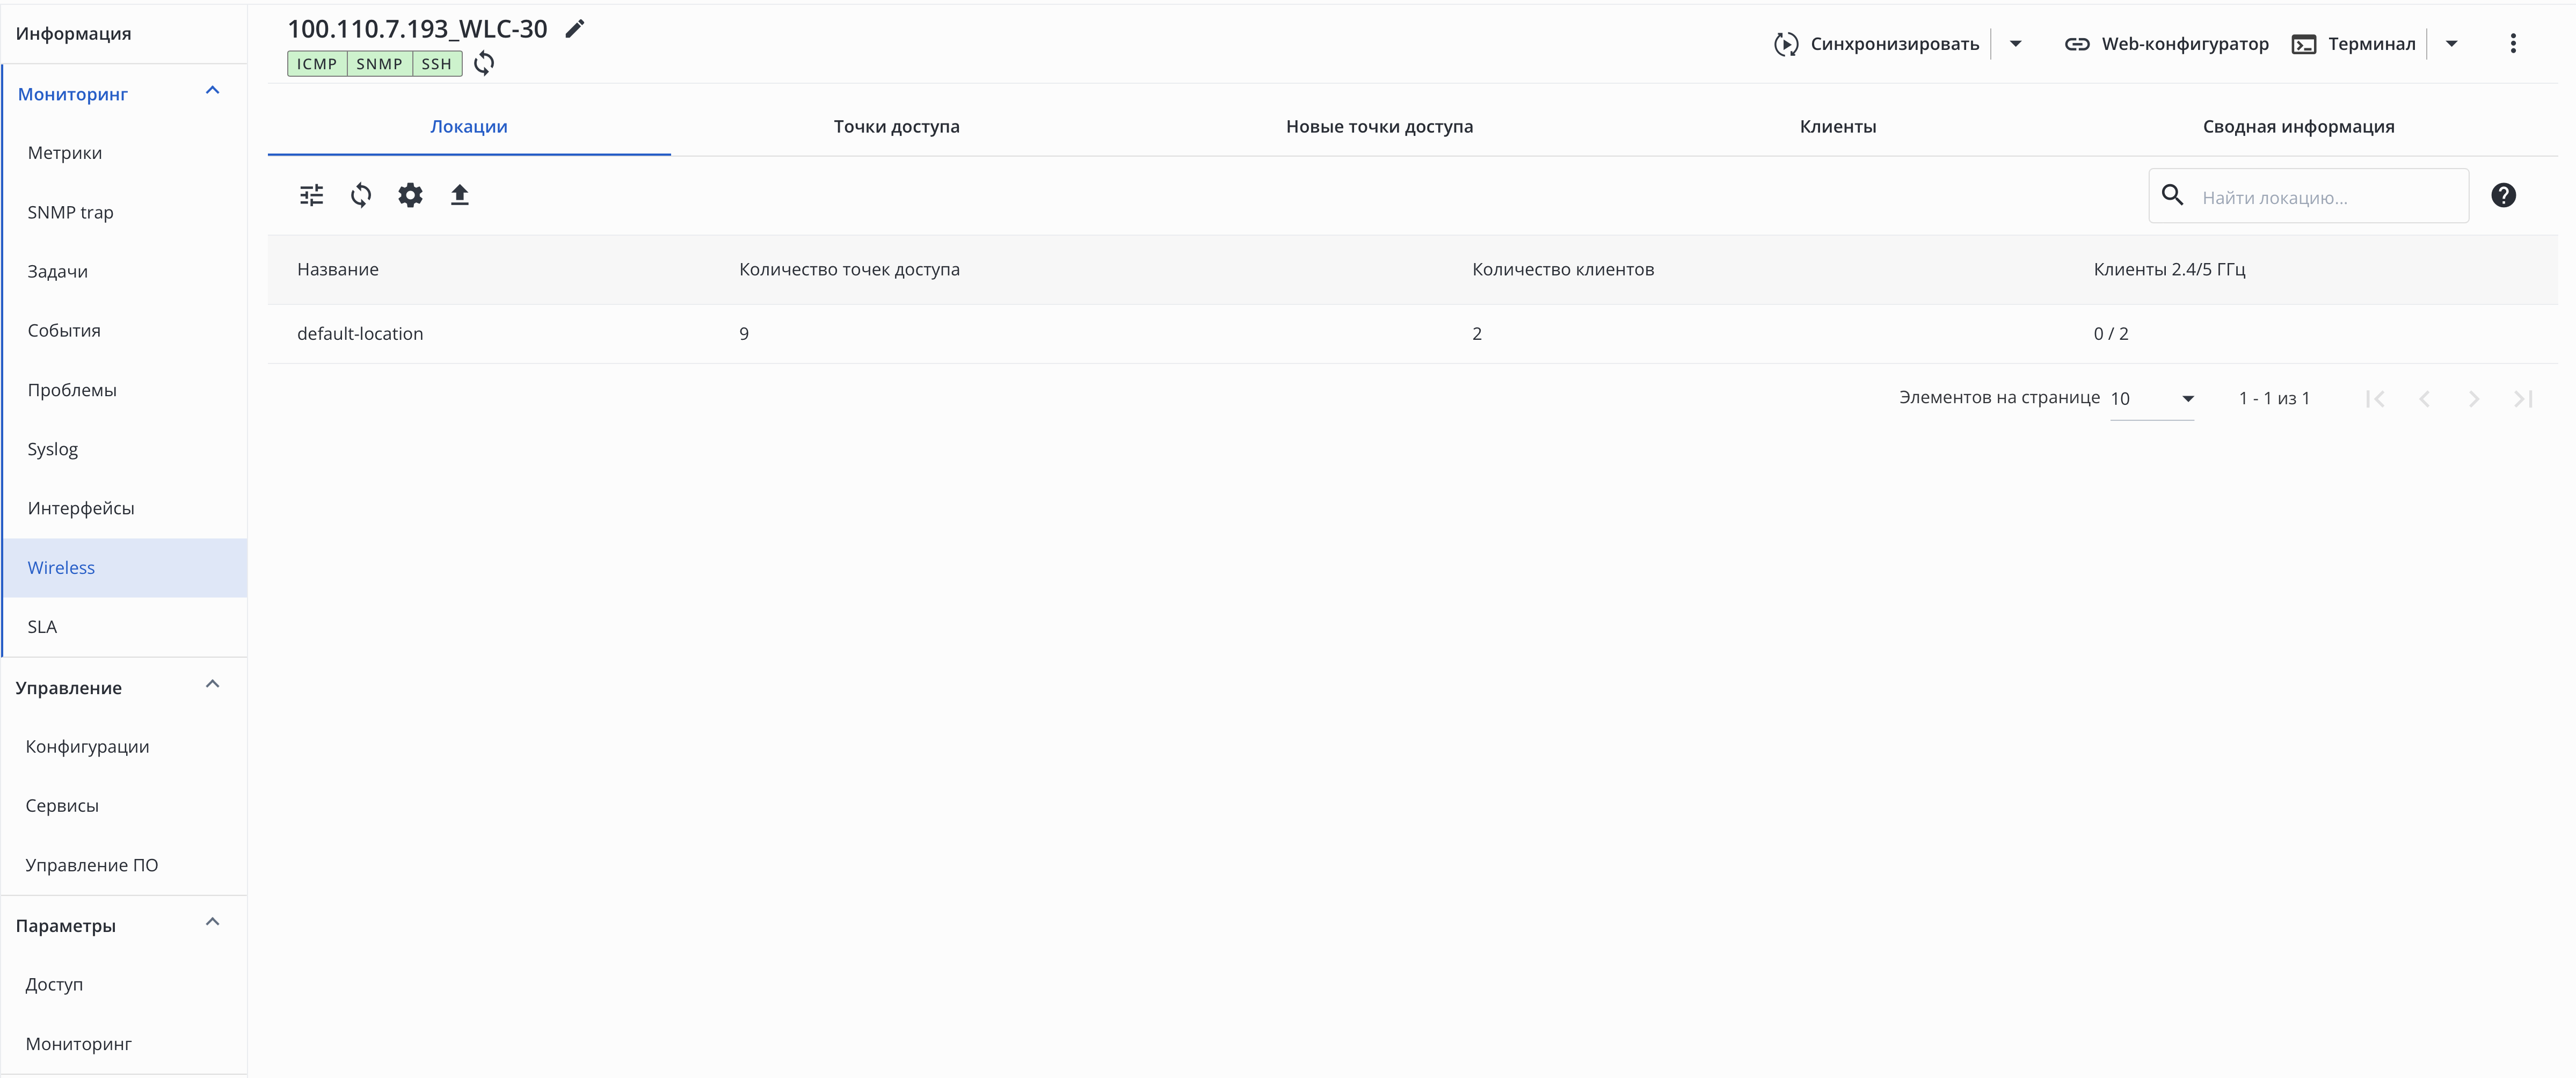Open table settings gear icon
The image size is (2576, 1078).
tap(410, 196)
